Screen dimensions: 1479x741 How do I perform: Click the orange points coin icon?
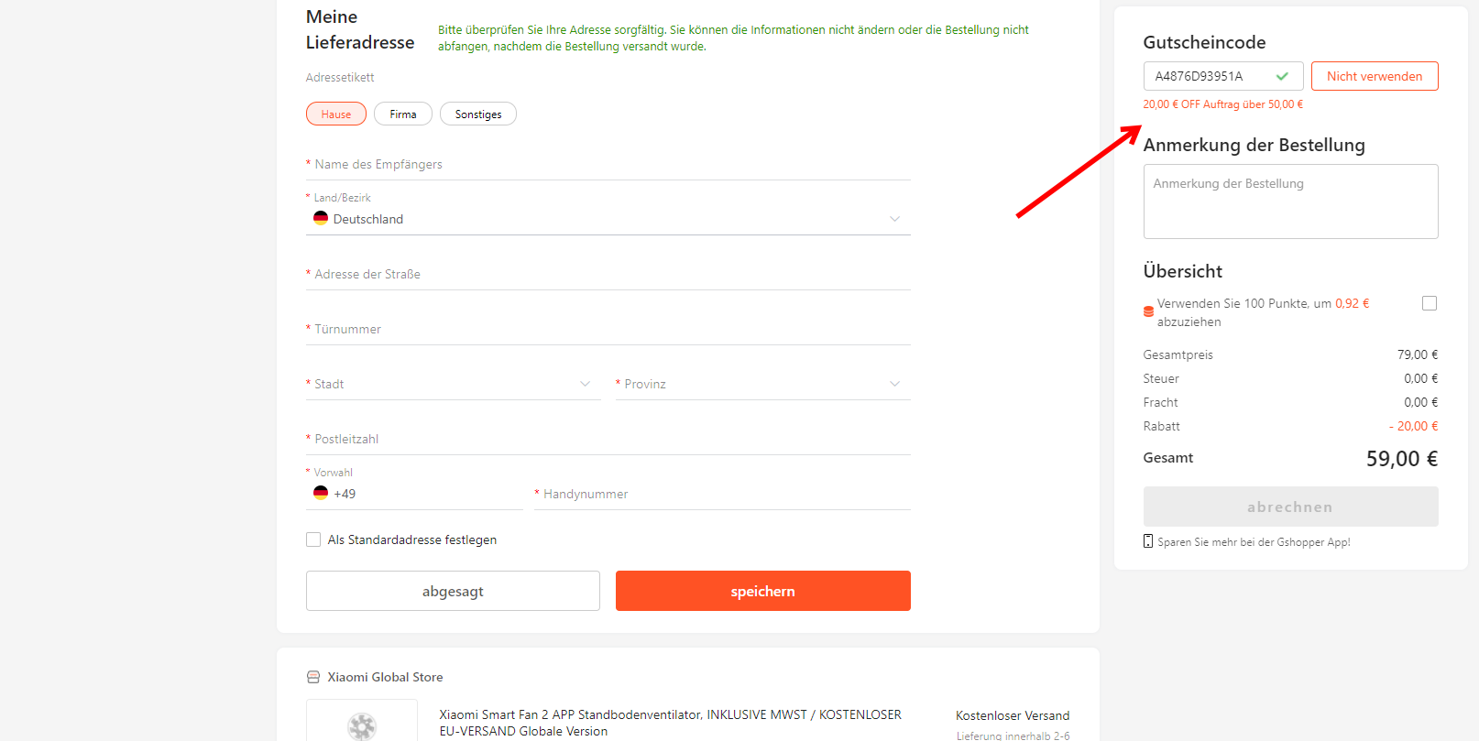[1148, 311]
